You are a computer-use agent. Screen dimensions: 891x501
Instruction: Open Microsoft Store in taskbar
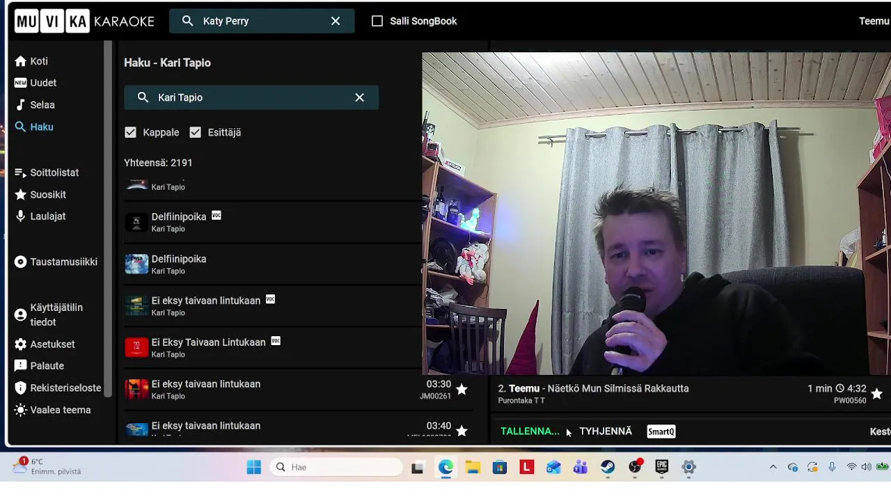click(x=500, y=467)
